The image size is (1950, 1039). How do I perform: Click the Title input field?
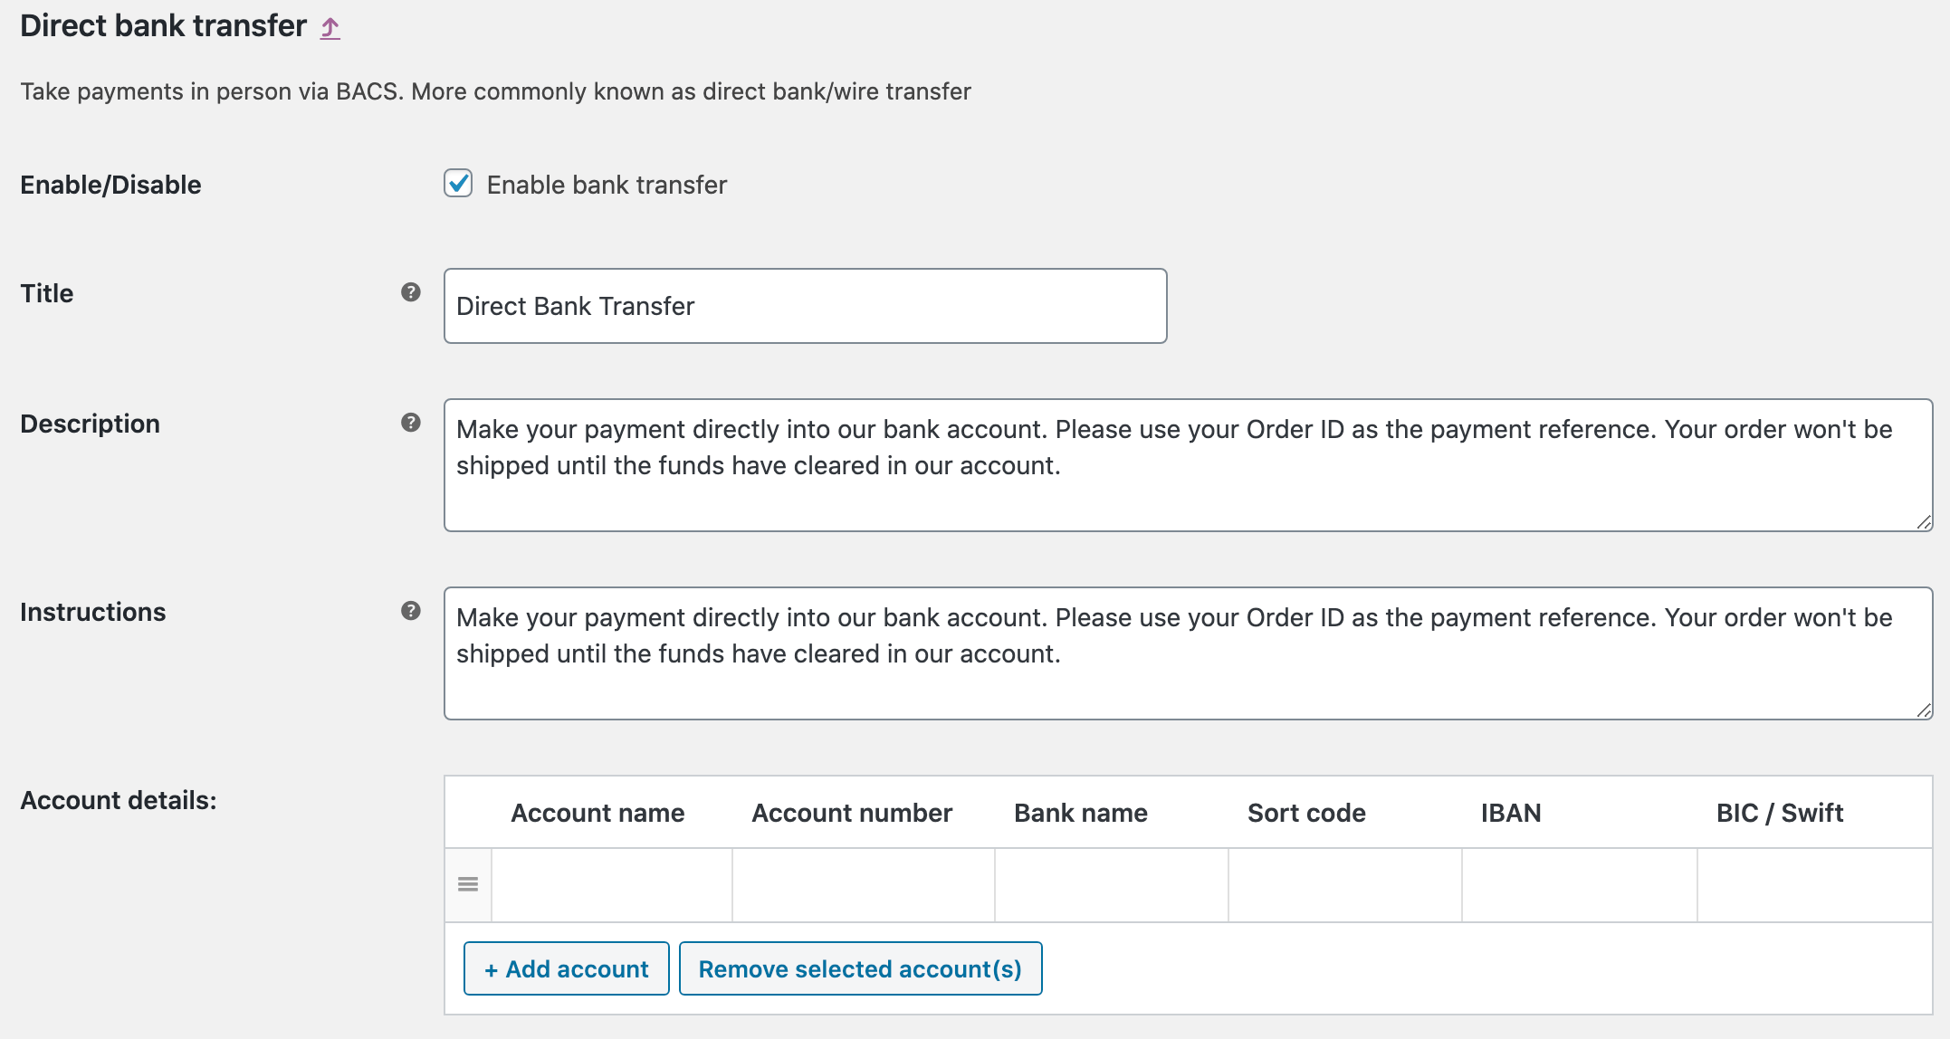coord(806,306)
